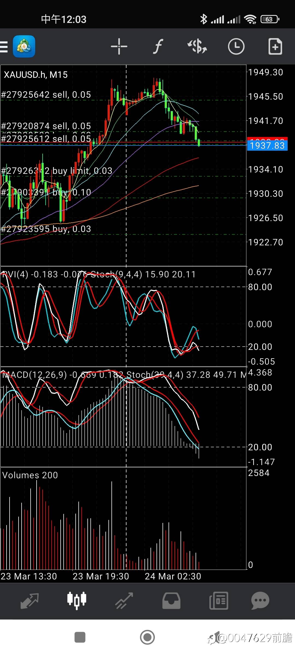Switch to the Quotes tab

coord(29,601)
